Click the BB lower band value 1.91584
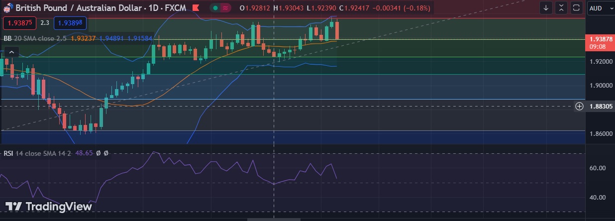The height and width of the screenshot is (221, 615). pyautogui.click(x=140, y=38)
